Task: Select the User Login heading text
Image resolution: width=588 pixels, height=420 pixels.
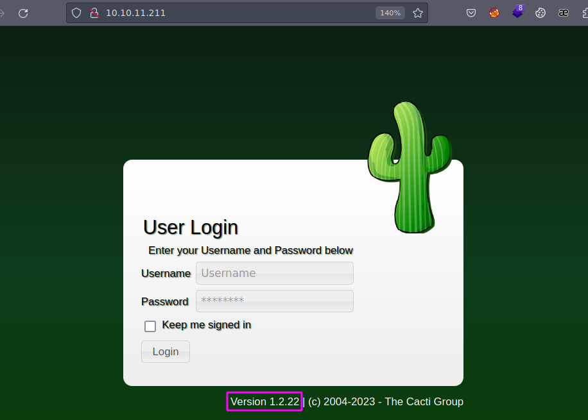Action: coord(191,227)
